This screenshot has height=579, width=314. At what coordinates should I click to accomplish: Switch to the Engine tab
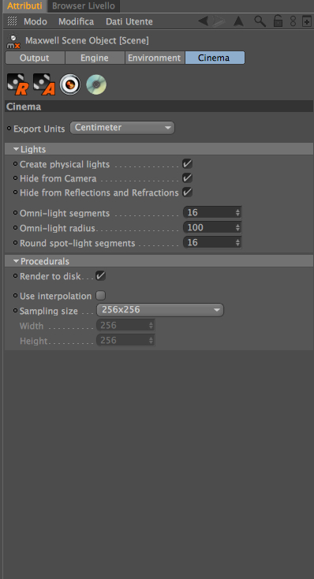point(95,58)
